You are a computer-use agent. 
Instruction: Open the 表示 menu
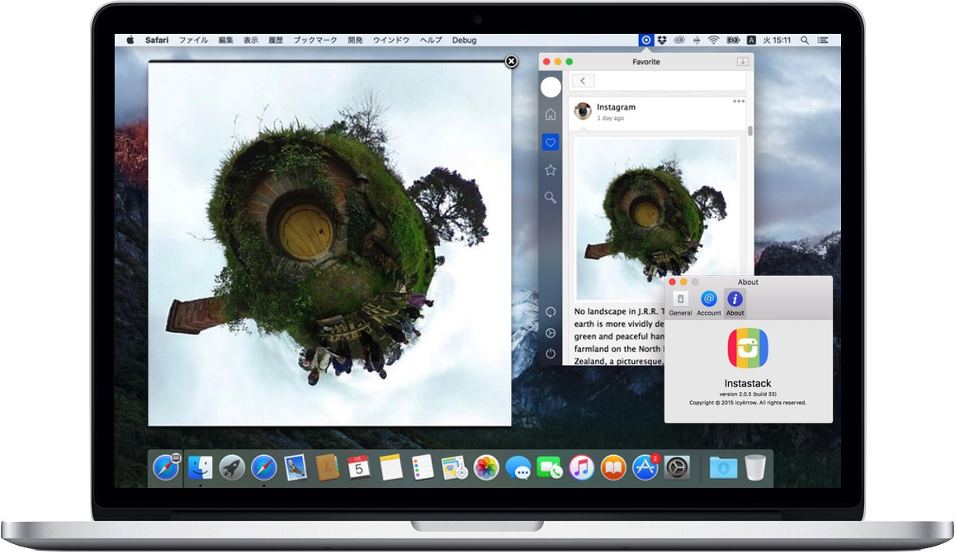click(x=251, y=40)
